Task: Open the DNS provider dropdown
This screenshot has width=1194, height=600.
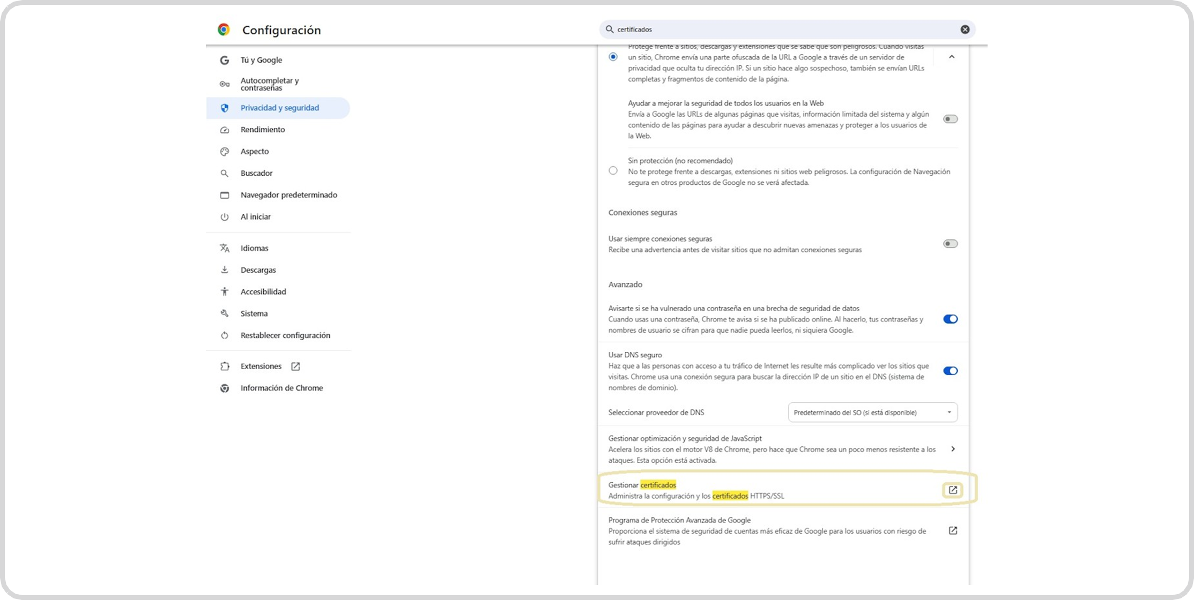Action: pyautogui.click(x=872, y=412)
